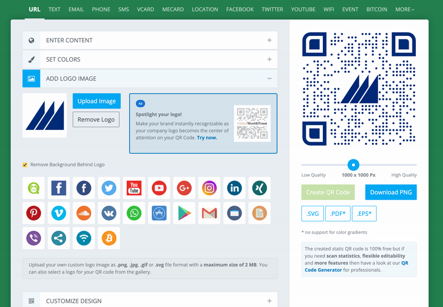Choose the share symbol logo
The width and height of the screenshot is (443, 307).
pos(59,238)
